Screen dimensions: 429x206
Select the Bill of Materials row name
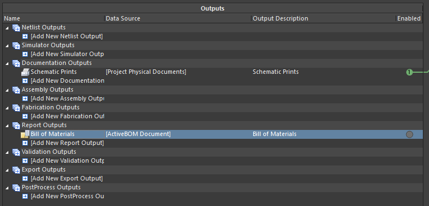[52, 134]
